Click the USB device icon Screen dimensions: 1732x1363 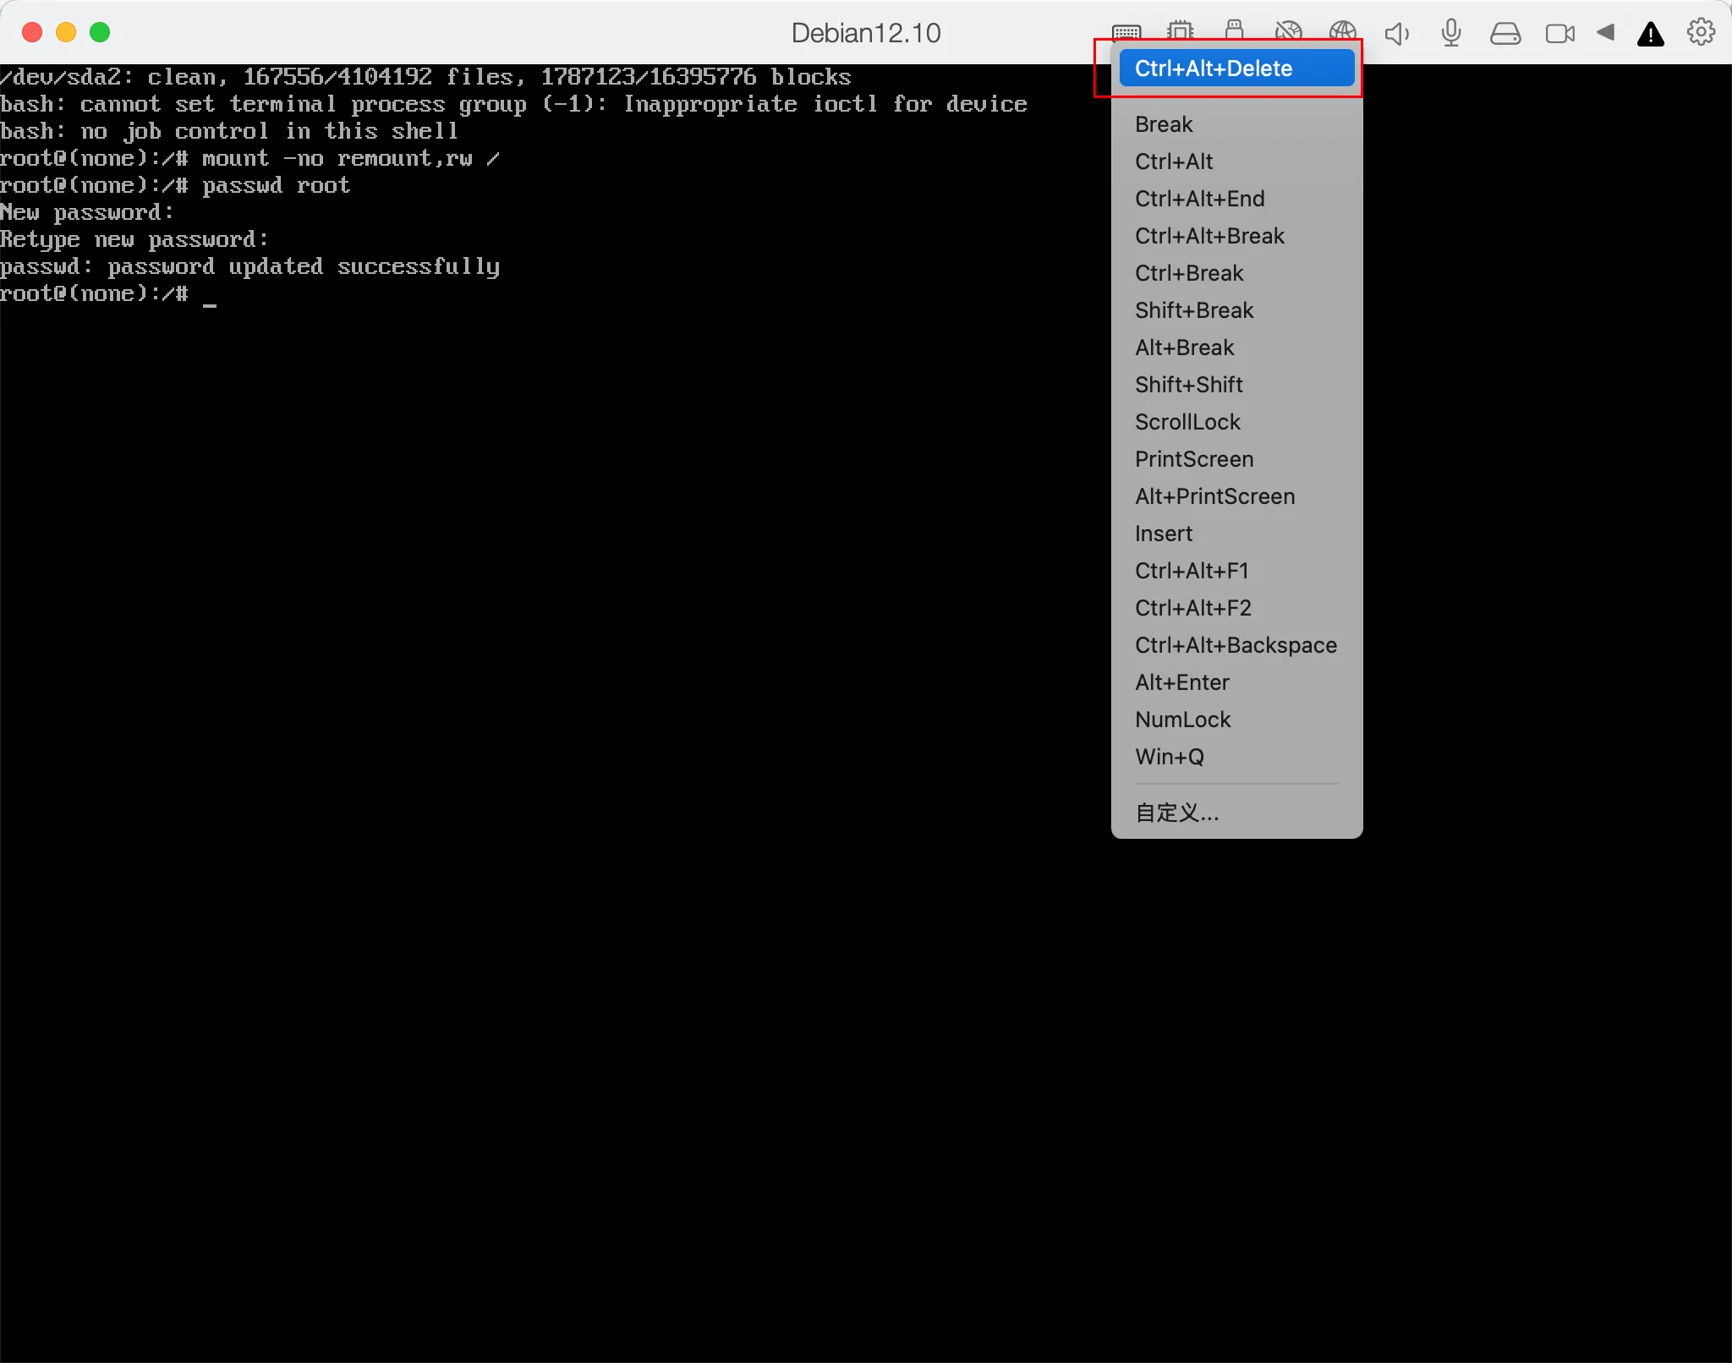(1234, 30)
